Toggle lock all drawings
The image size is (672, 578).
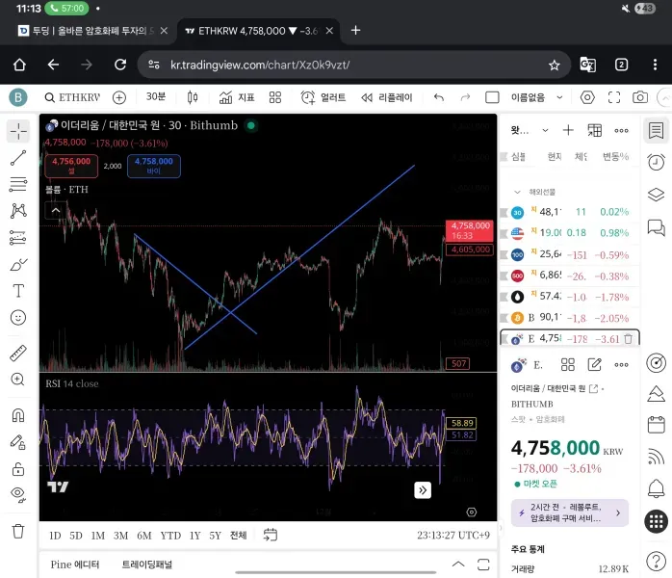click(18, 469)
